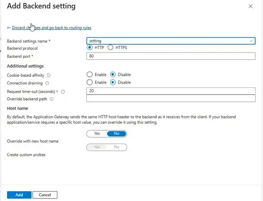
Task: Select HTTPS backend protocol
Action: (111, 48)
